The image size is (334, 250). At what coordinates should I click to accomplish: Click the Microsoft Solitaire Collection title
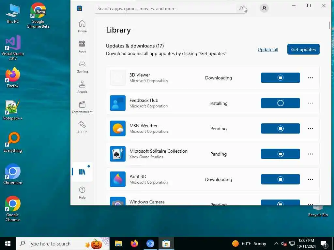[159, 151]
